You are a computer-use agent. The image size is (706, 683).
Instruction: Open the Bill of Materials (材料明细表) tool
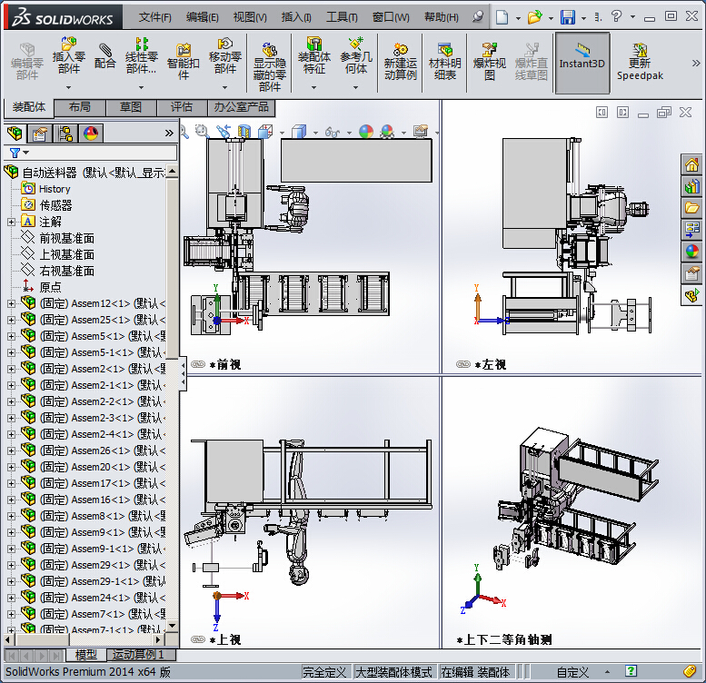click(x=445, y=62)
